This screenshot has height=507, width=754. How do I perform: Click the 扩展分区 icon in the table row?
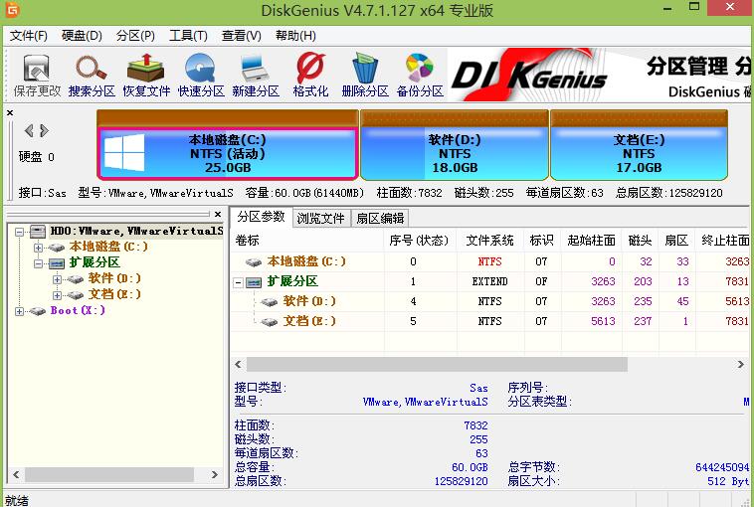(x=254, y=282)
